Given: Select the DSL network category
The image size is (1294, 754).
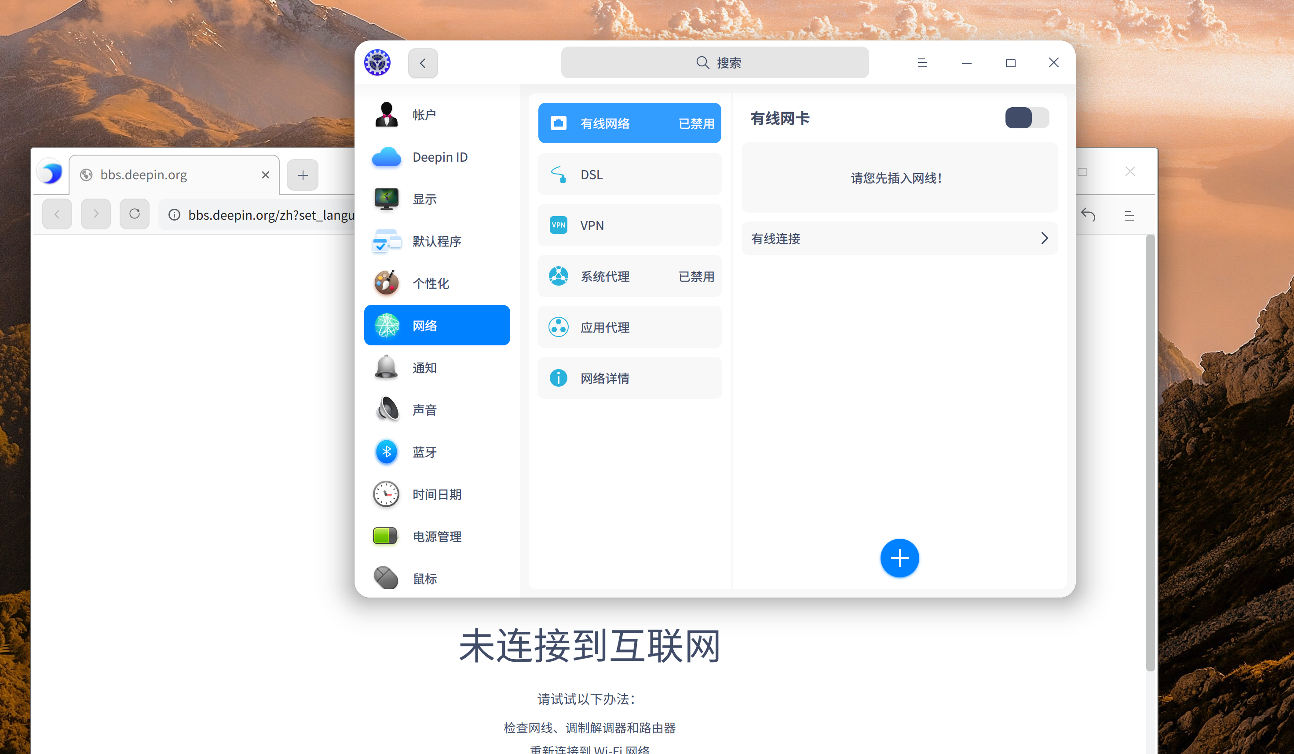Looking at the screenshot, I should (629, 174).
